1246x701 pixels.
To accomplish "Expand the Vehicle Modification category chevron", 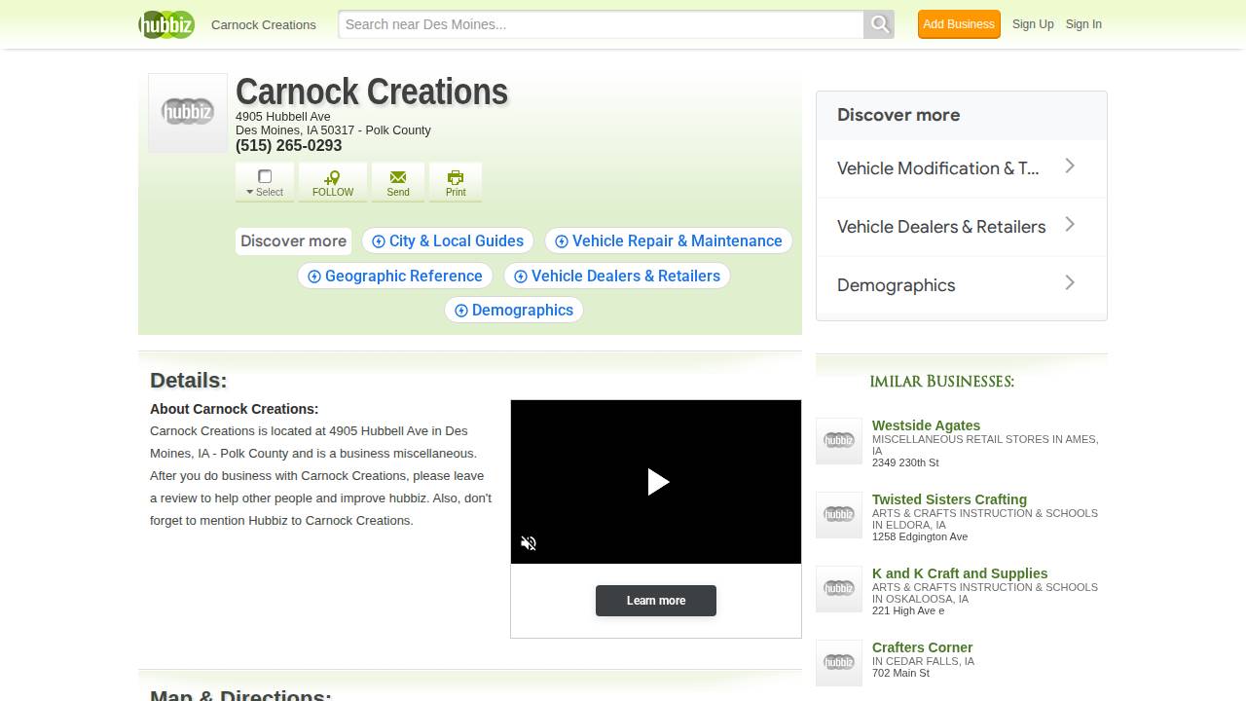I will (1069, 166).
